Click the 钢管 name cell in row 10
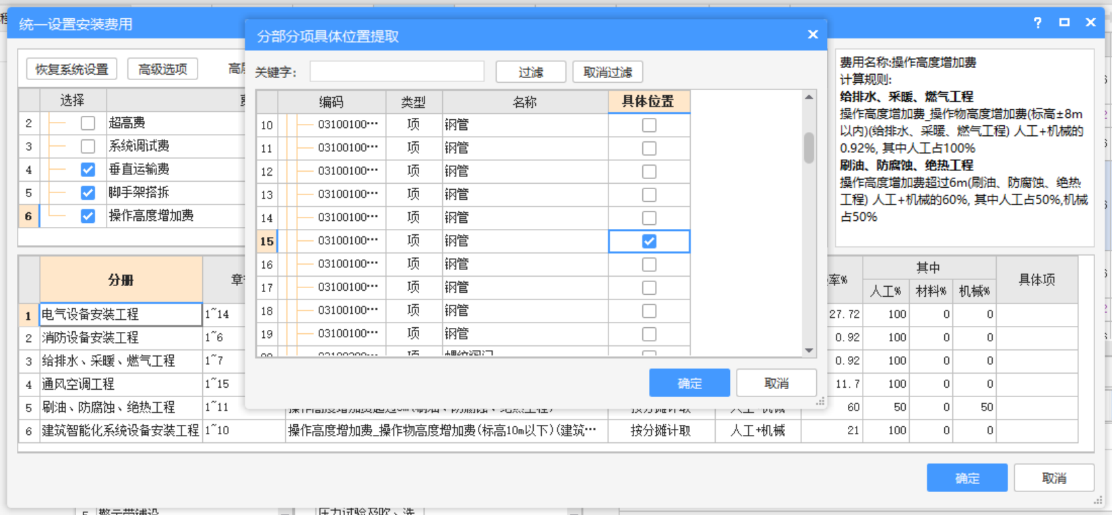 [525, 125]
